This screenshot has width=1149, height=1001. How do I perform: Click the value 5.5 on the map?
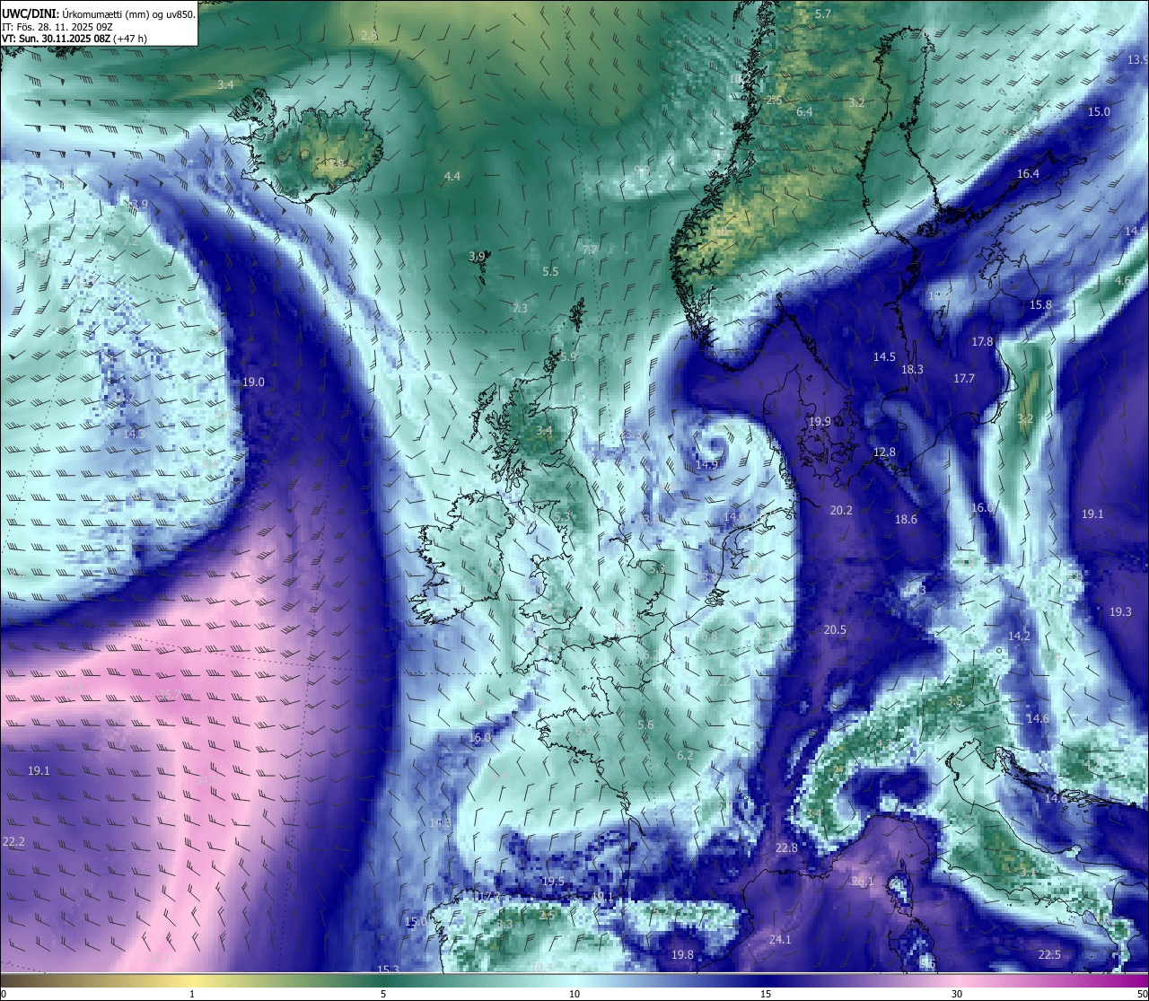(550, 272)
